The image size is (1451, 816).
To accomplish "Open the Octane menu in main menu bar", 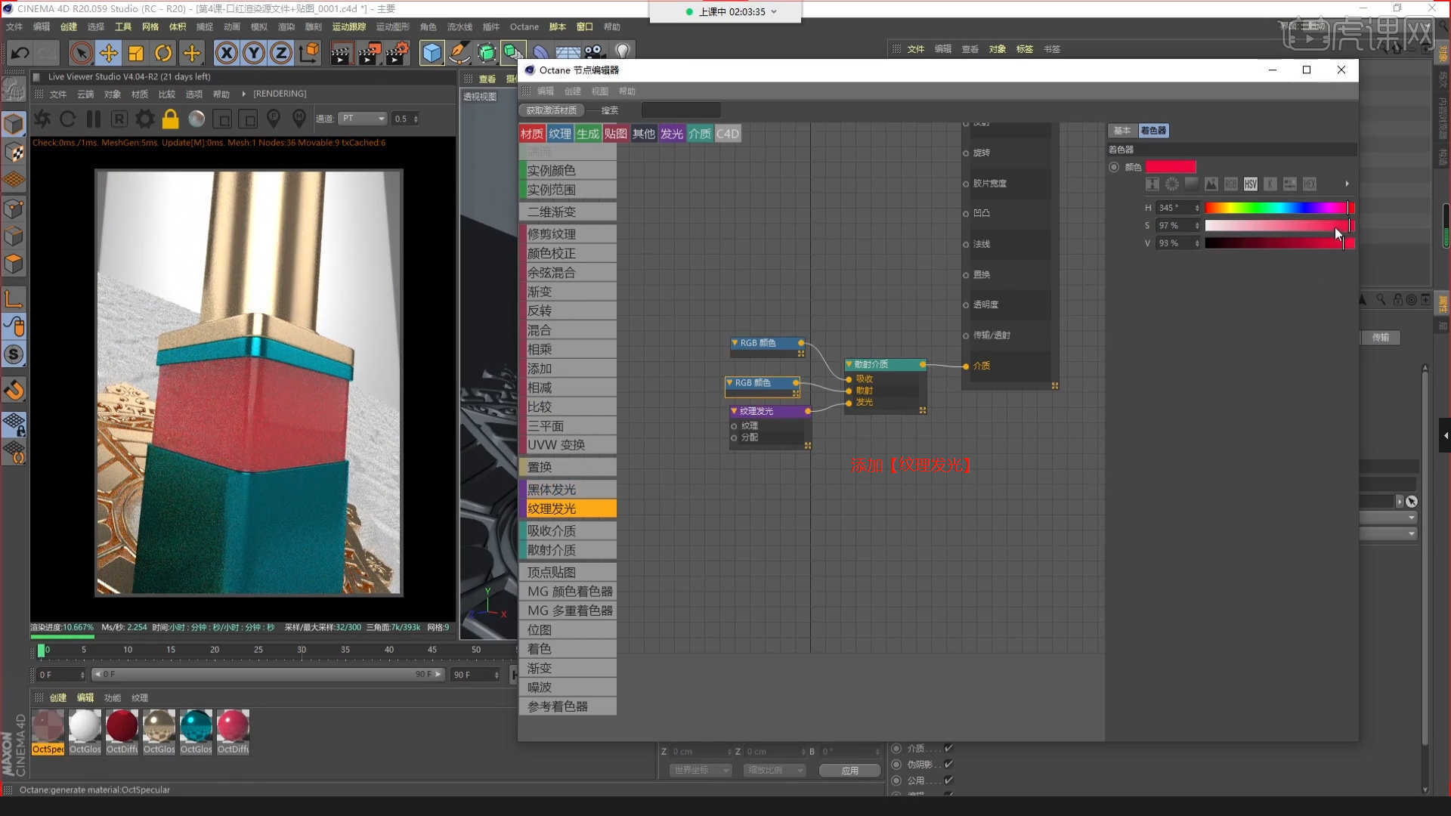I will coord(524,26).
